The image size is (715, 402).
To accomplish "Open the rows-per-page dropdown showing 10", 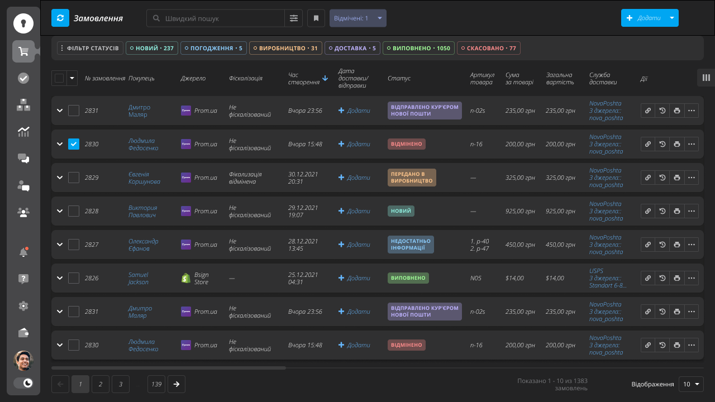I will (691, 384).
